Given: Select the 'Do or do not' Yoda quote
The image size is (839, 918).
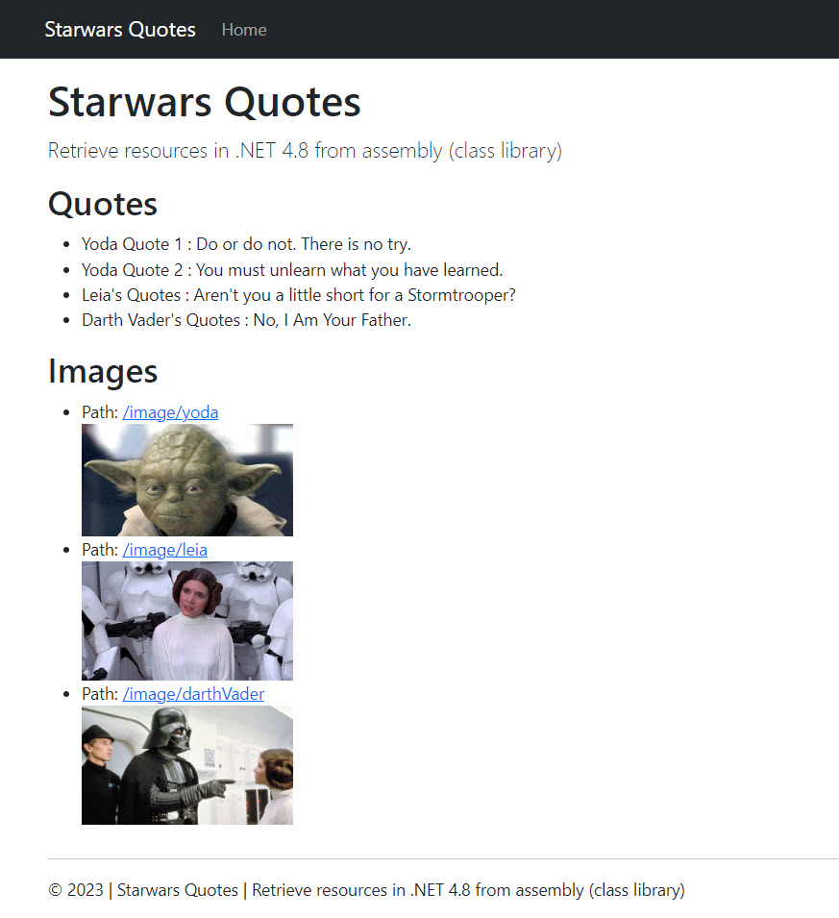Looking at the screenshot, I should pyautogui.click(x=246, y=244).
